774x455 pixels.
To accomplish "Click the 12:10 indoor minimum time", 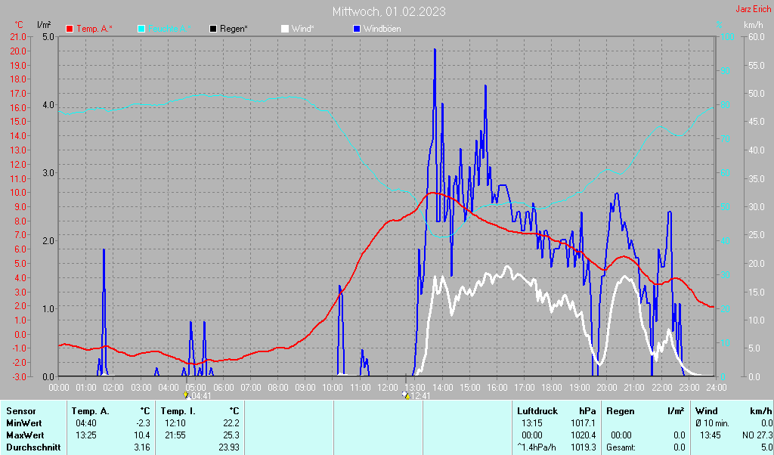I will (175, 423).
